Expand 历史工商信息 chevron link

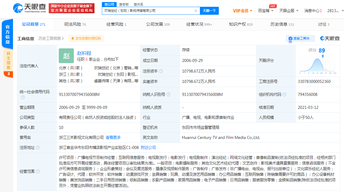point(51,38)
